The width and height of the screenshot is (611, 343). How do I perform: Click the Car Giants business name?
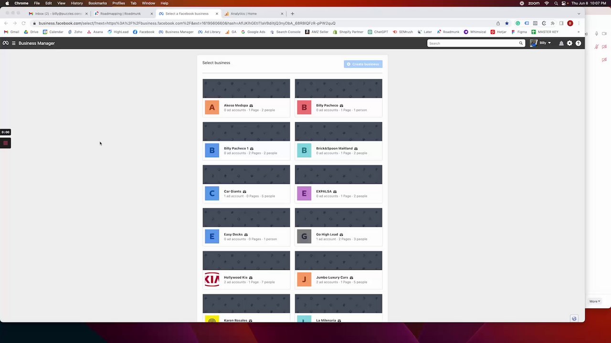[x=232, y=192]
